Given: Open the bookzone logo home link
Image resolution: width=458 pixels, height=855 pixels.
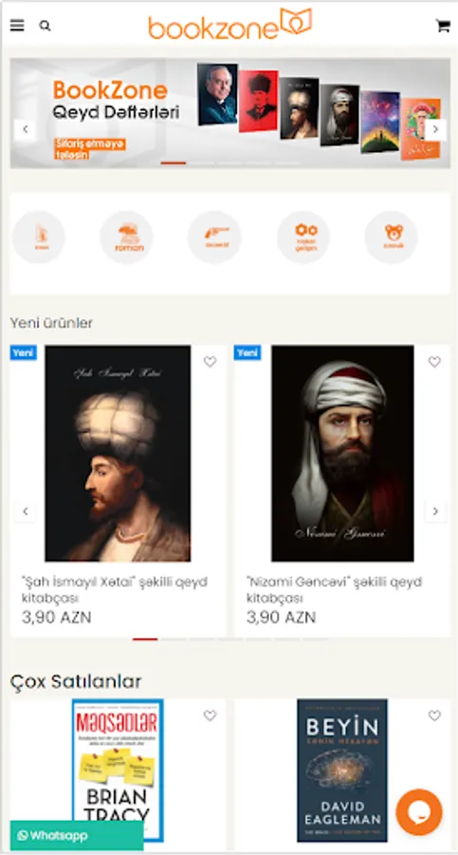Looking at the screenshot, I should [x=229, y=24].
